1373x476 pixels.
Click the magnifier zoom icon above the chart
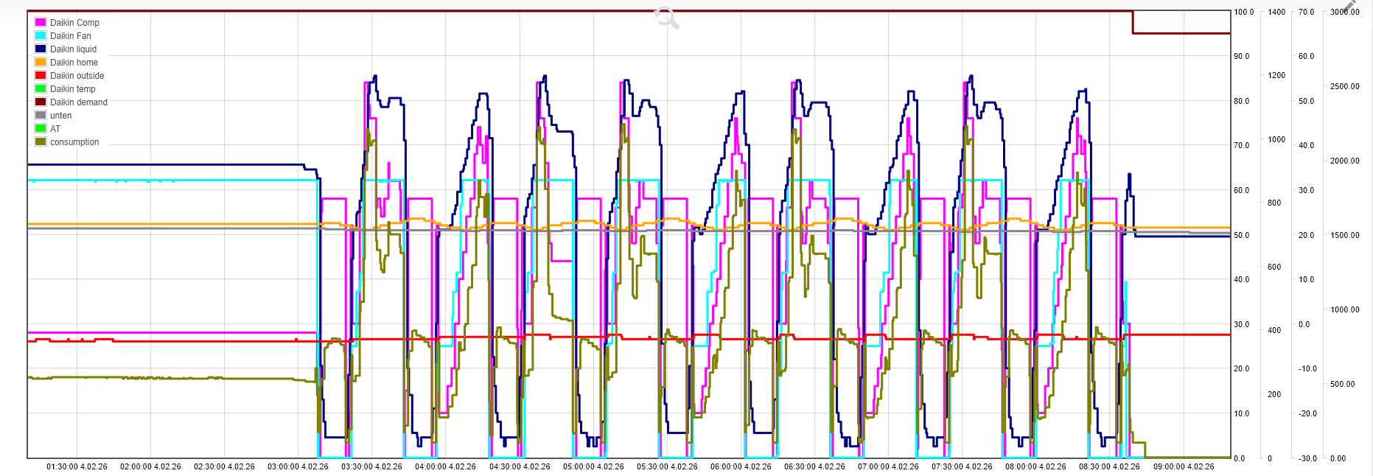pos(667,18)
